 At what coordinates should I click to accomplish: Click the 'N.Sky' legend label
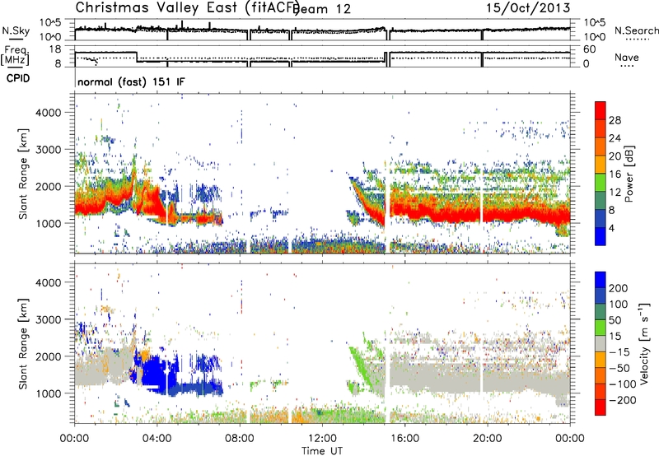click(16, 30)
